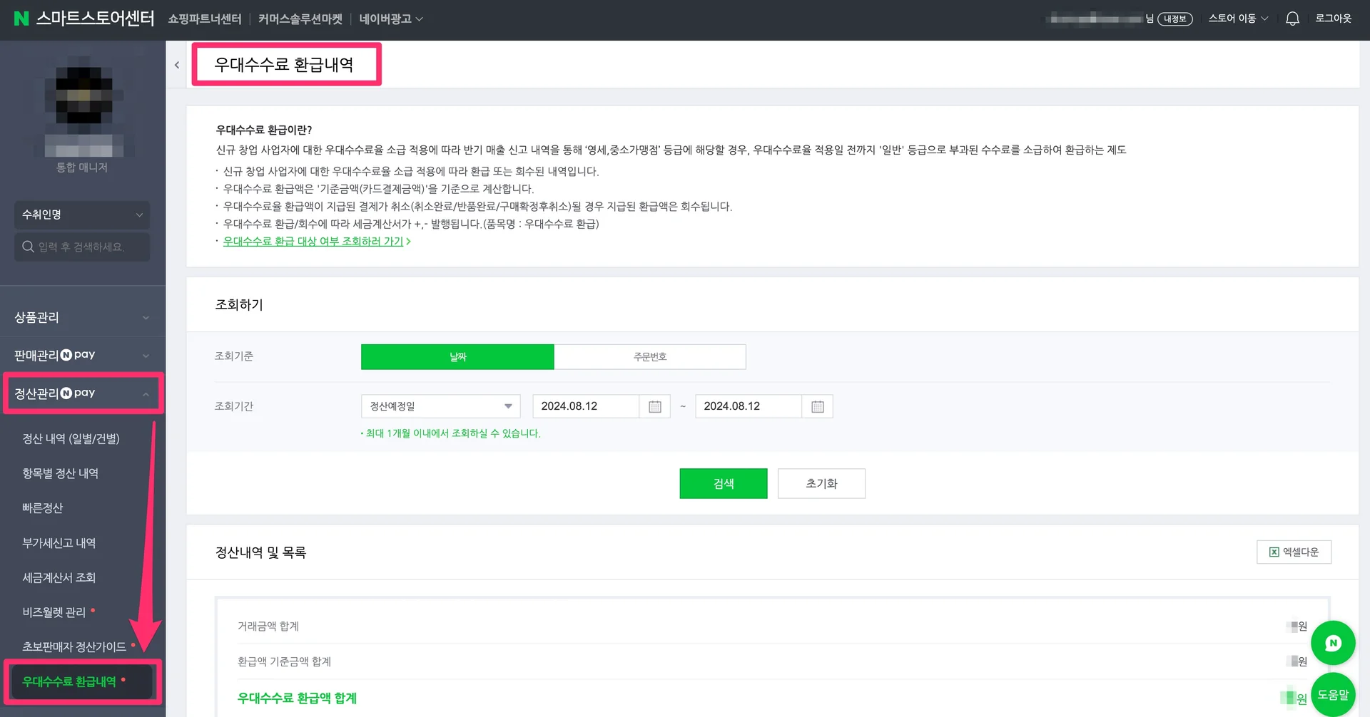Screen dimensions: 1370x717
Task: Open the 수취인명 selector
Action: pos(81,215)
